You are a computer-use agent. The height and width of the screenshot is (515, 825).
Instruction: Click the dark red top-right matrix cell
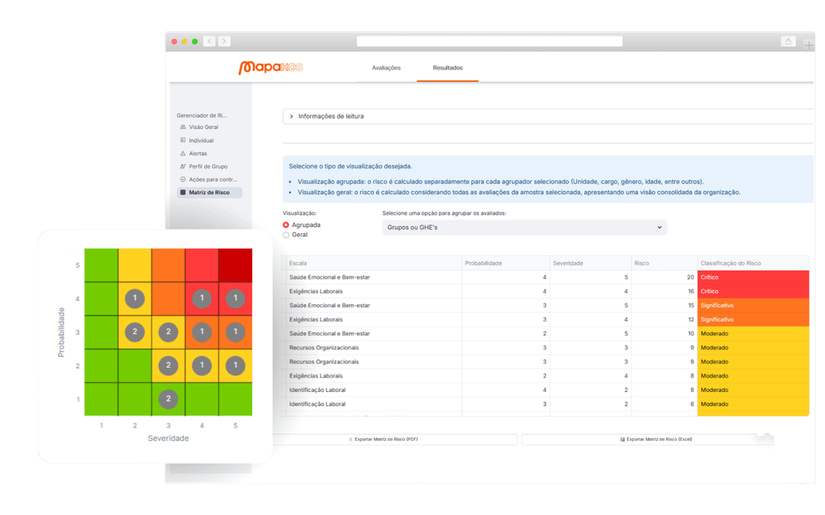236,265
